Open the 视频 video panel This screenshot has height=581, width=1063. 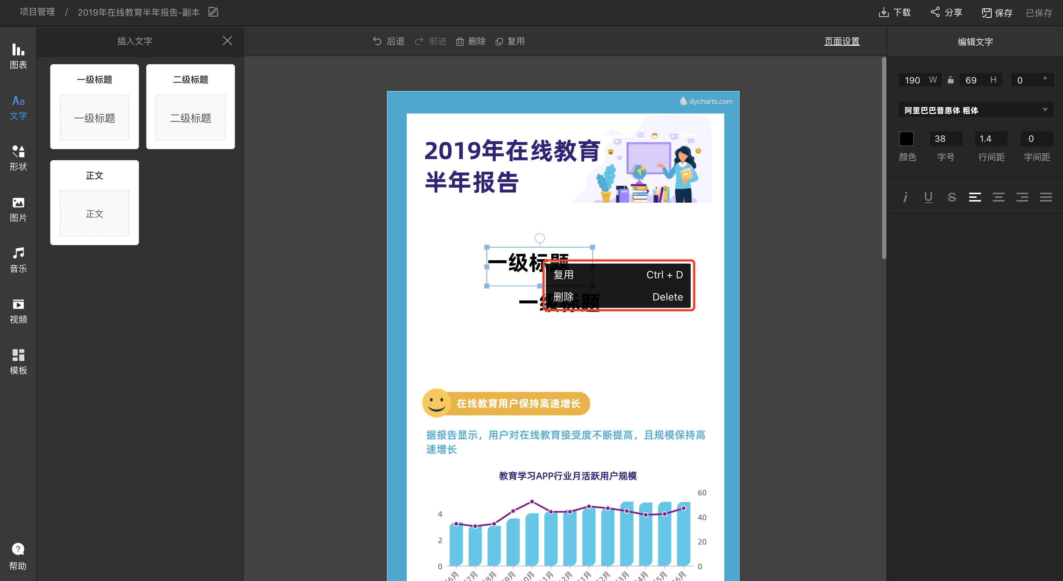[18, 311]
